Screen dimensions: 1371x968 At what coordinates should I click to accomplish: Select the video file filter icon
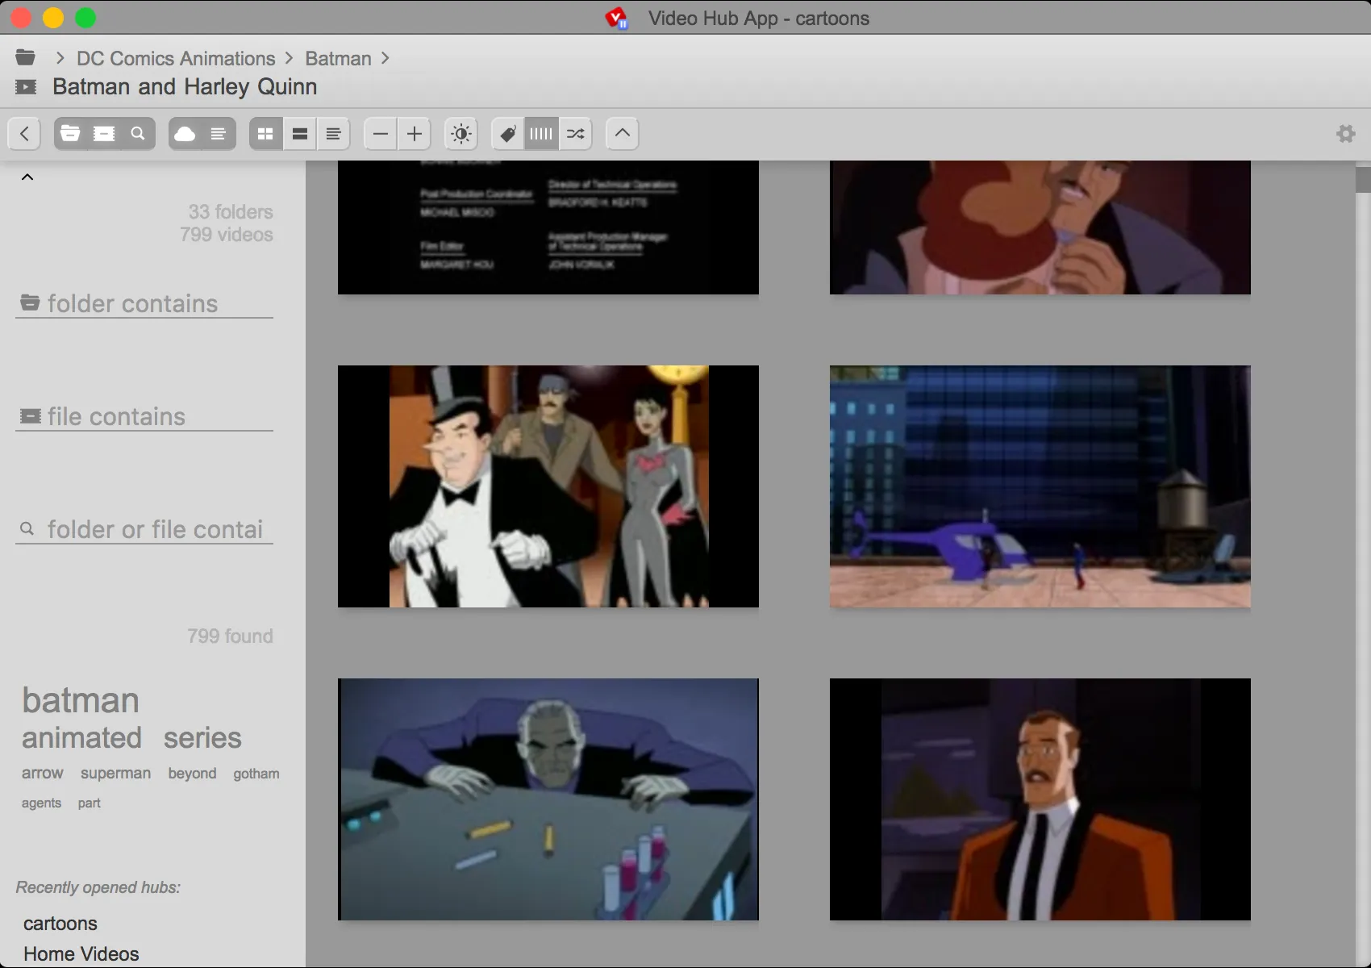(104, 133)
